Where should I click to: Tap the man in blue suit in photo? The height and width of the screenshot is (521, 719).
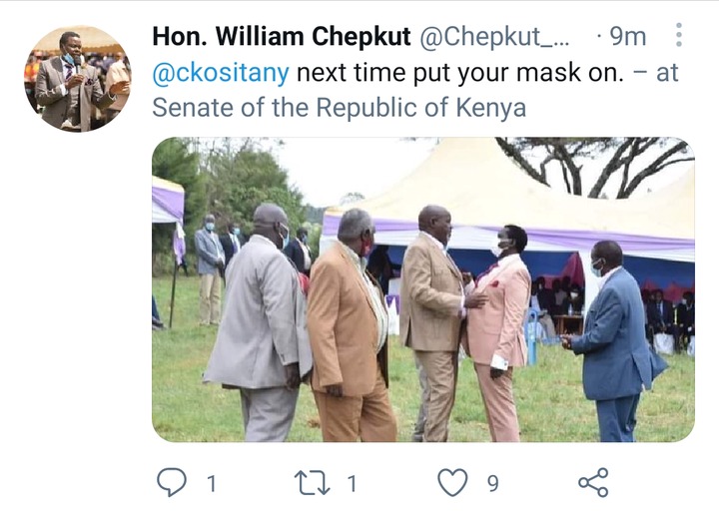click(x=614, y=341)
